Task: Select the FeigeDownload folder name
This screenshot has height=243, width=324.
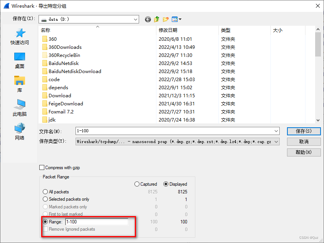Action: point(66,103)
